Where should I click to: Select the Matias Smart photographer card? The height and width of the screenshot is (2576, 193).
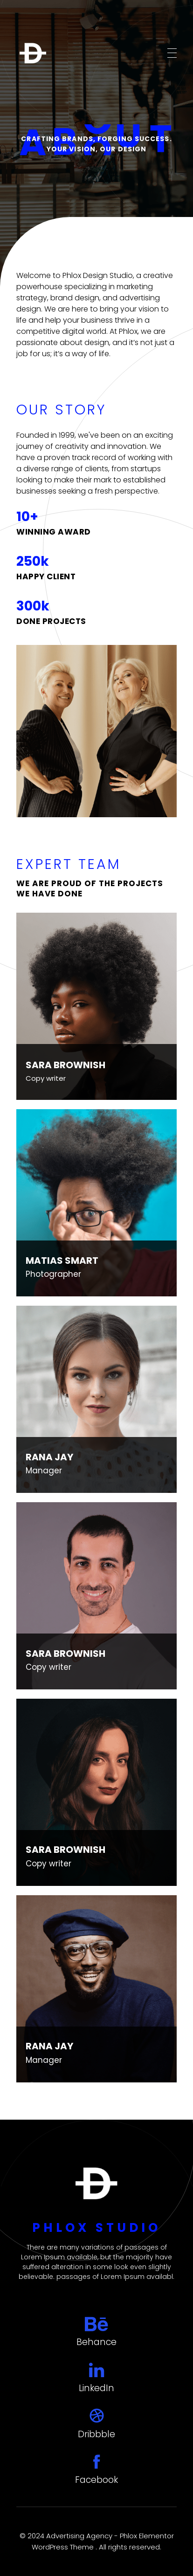click(96, 1202)
